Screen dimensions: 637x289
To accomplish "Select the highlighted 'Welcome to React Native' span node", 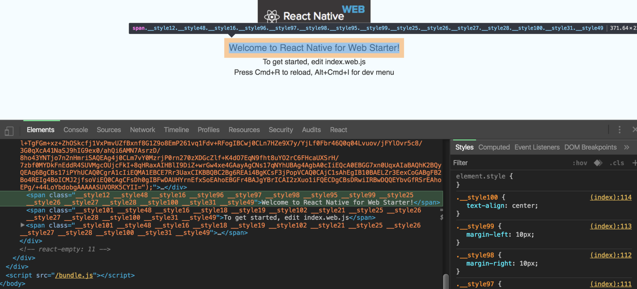I will click(x=221, y=199).
